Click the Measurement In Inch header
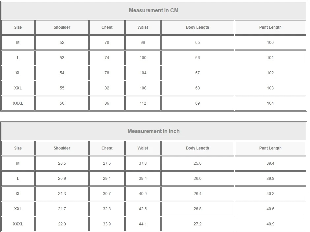Viewport: 310px width, 232px height. 154,131
